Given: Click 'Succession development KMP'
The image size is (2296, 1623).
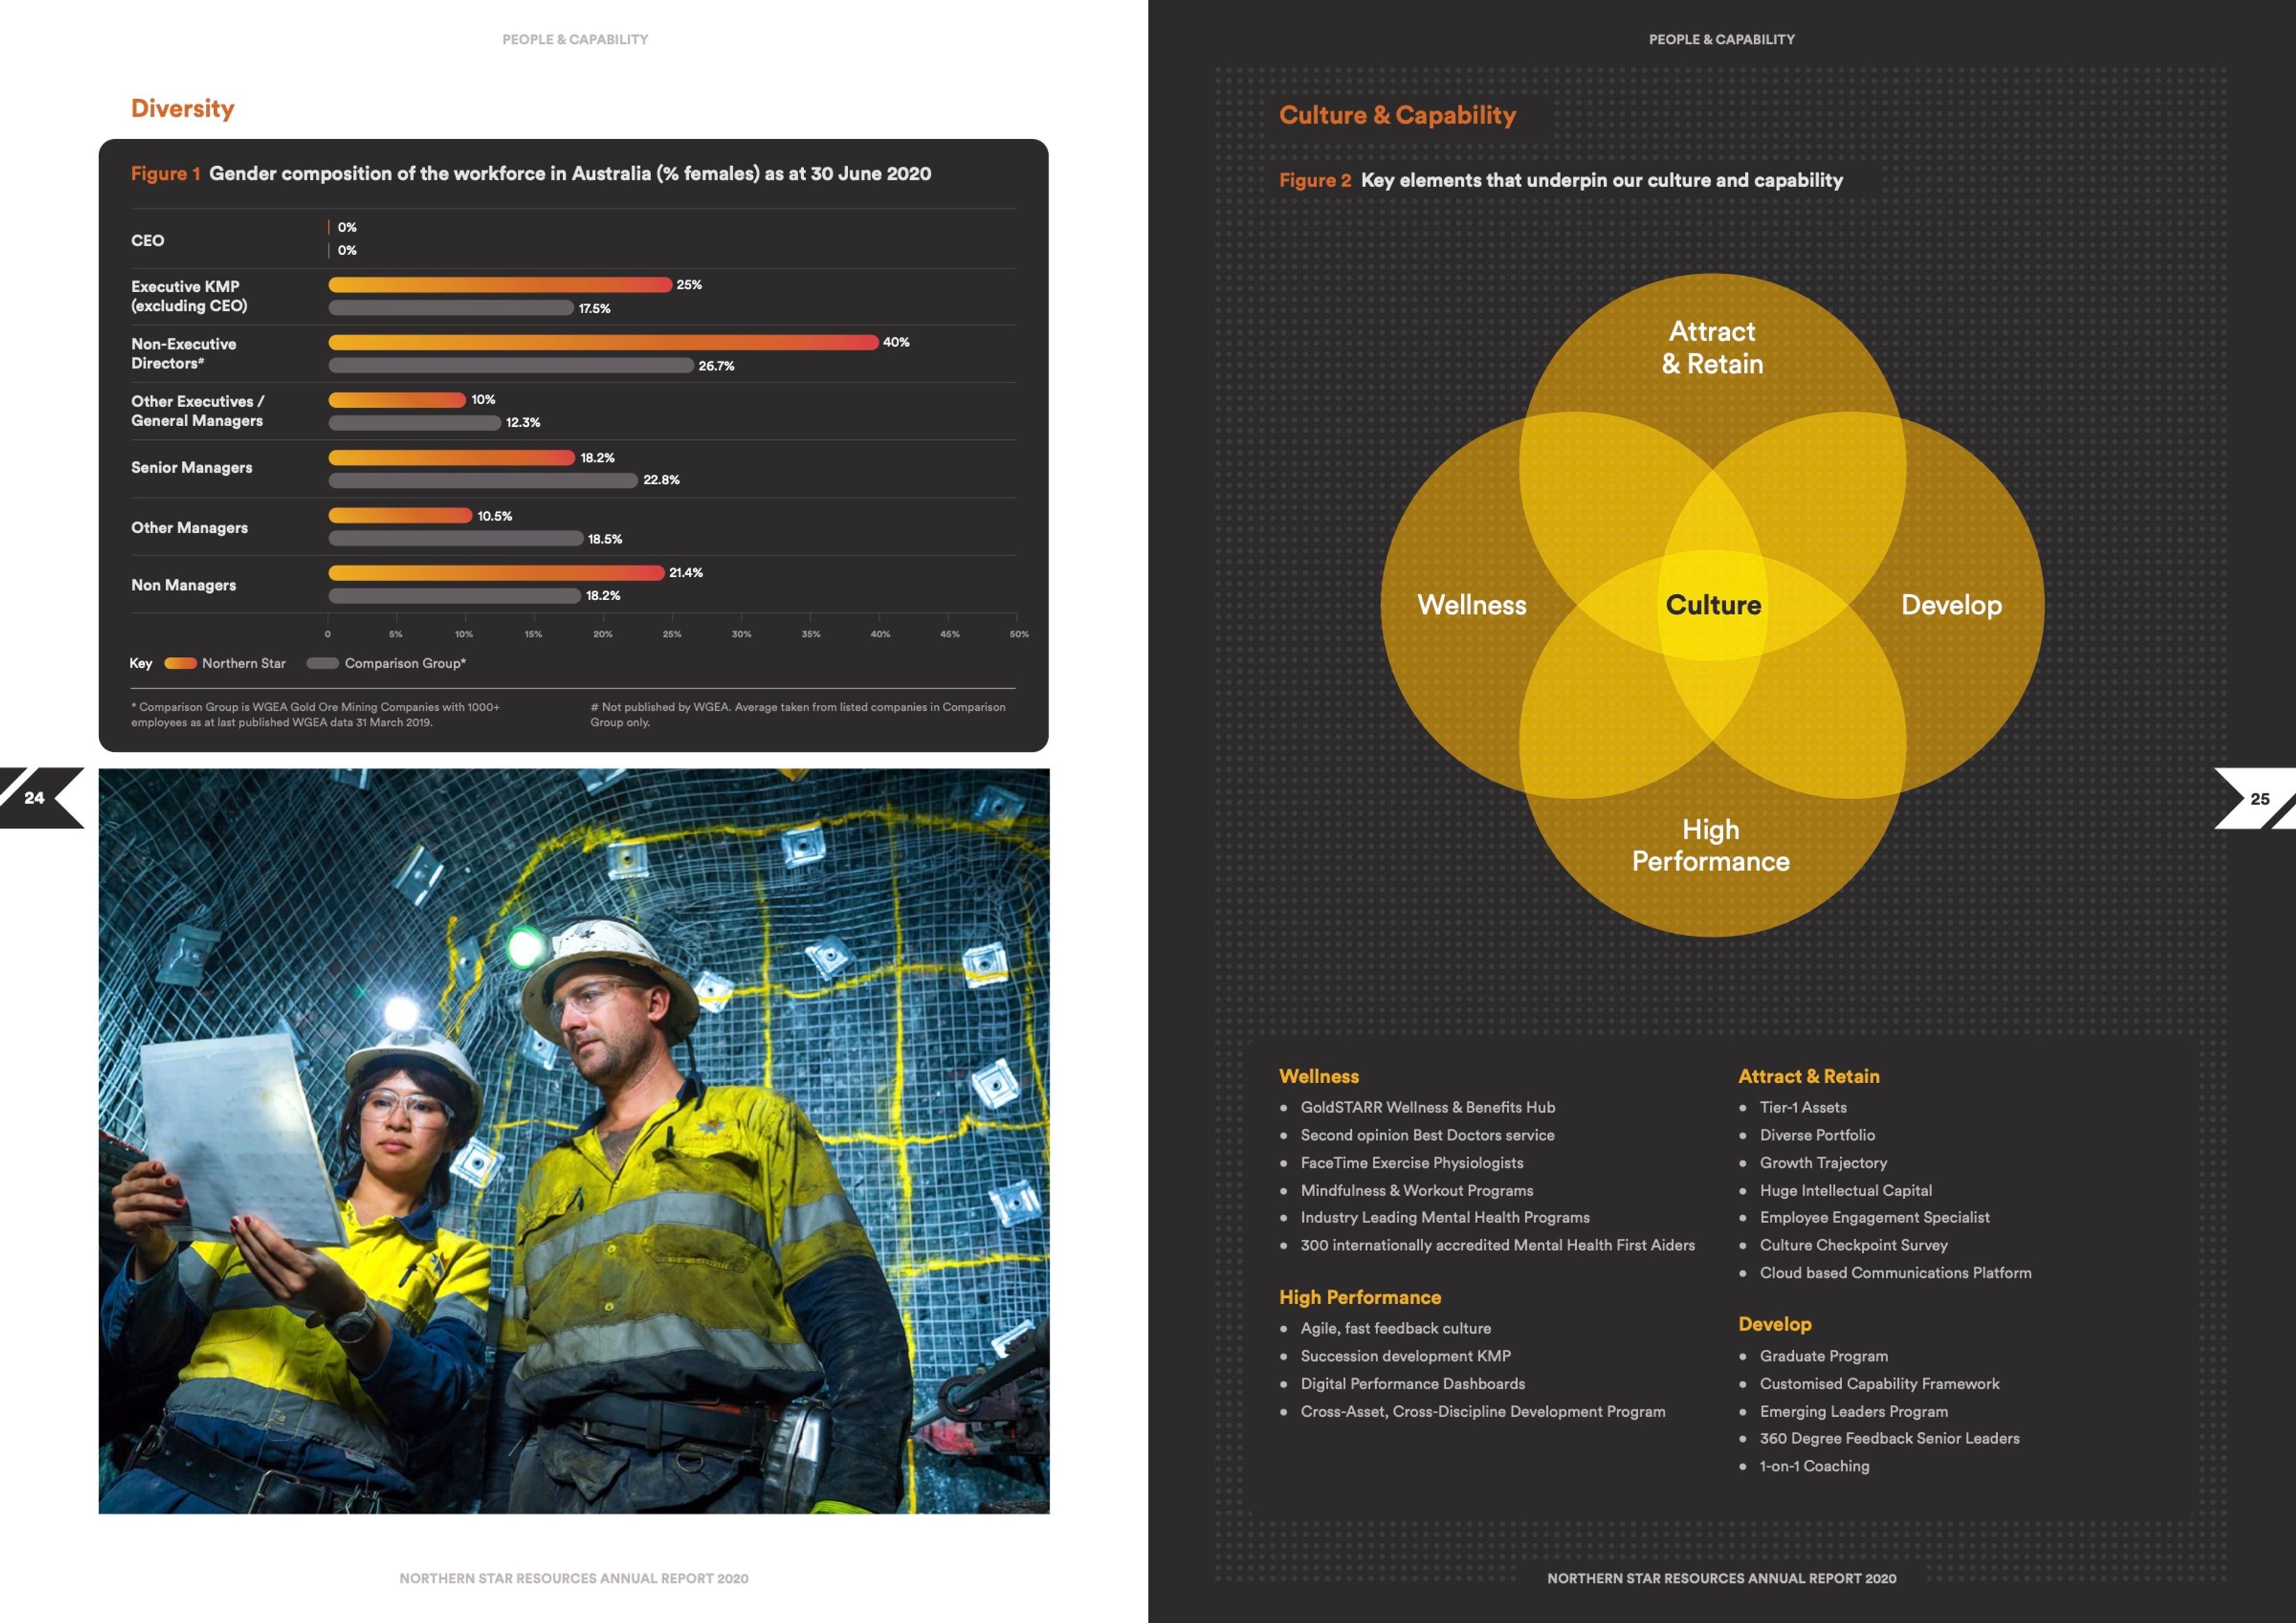Looking at the screenshot, I should point(1406,1357).
